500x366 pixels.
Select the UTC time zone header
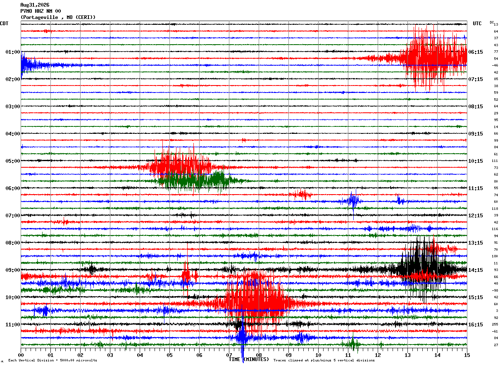coord(477,24)
